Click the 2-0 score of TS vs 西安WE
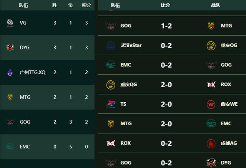Viewport: 246px width, 168px height. (x=166, y=104)
